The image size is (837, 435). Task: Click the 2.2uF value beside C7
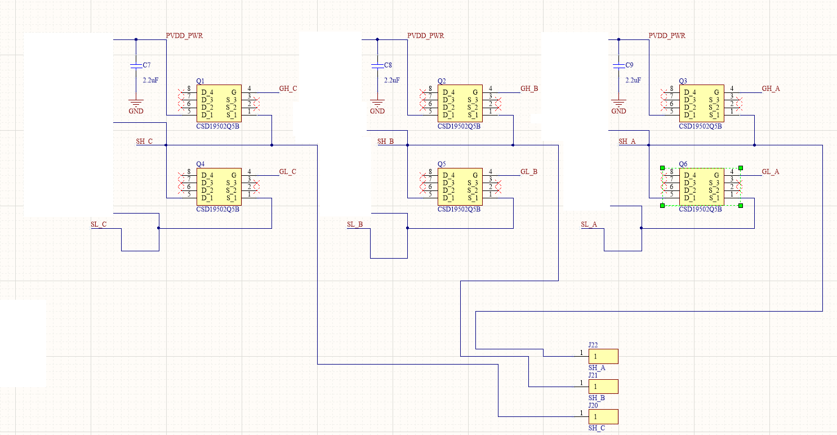[x=150, y=81]
